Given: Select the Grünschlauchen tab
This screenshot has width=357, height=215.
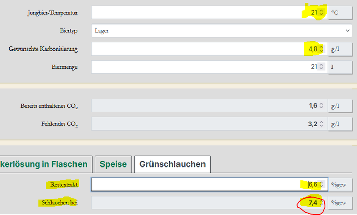Looking at the screenshot, I should click(x=172, y=164).
